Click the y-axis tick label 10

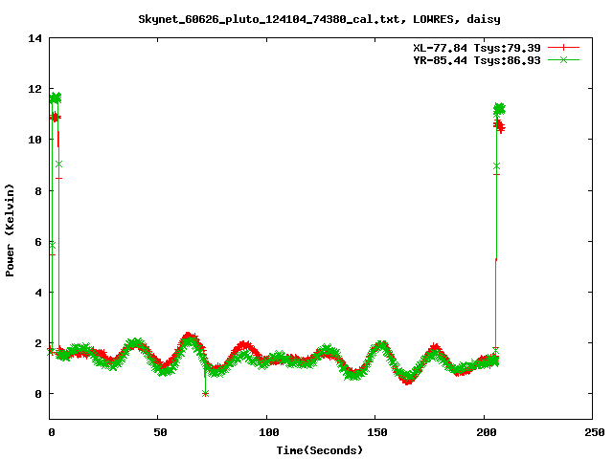click(x=34, y=140)
